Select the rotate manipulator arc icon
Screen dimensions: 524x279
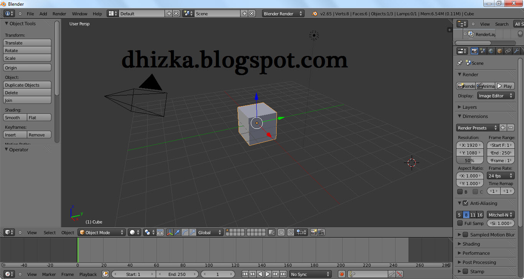tap(185, 232)
